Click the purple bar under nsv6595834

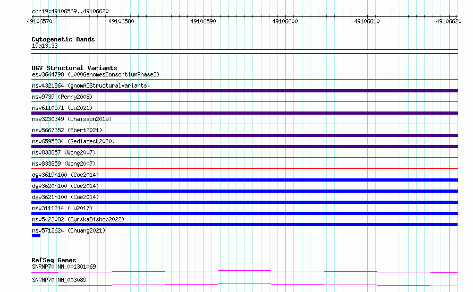click(244, 147)
